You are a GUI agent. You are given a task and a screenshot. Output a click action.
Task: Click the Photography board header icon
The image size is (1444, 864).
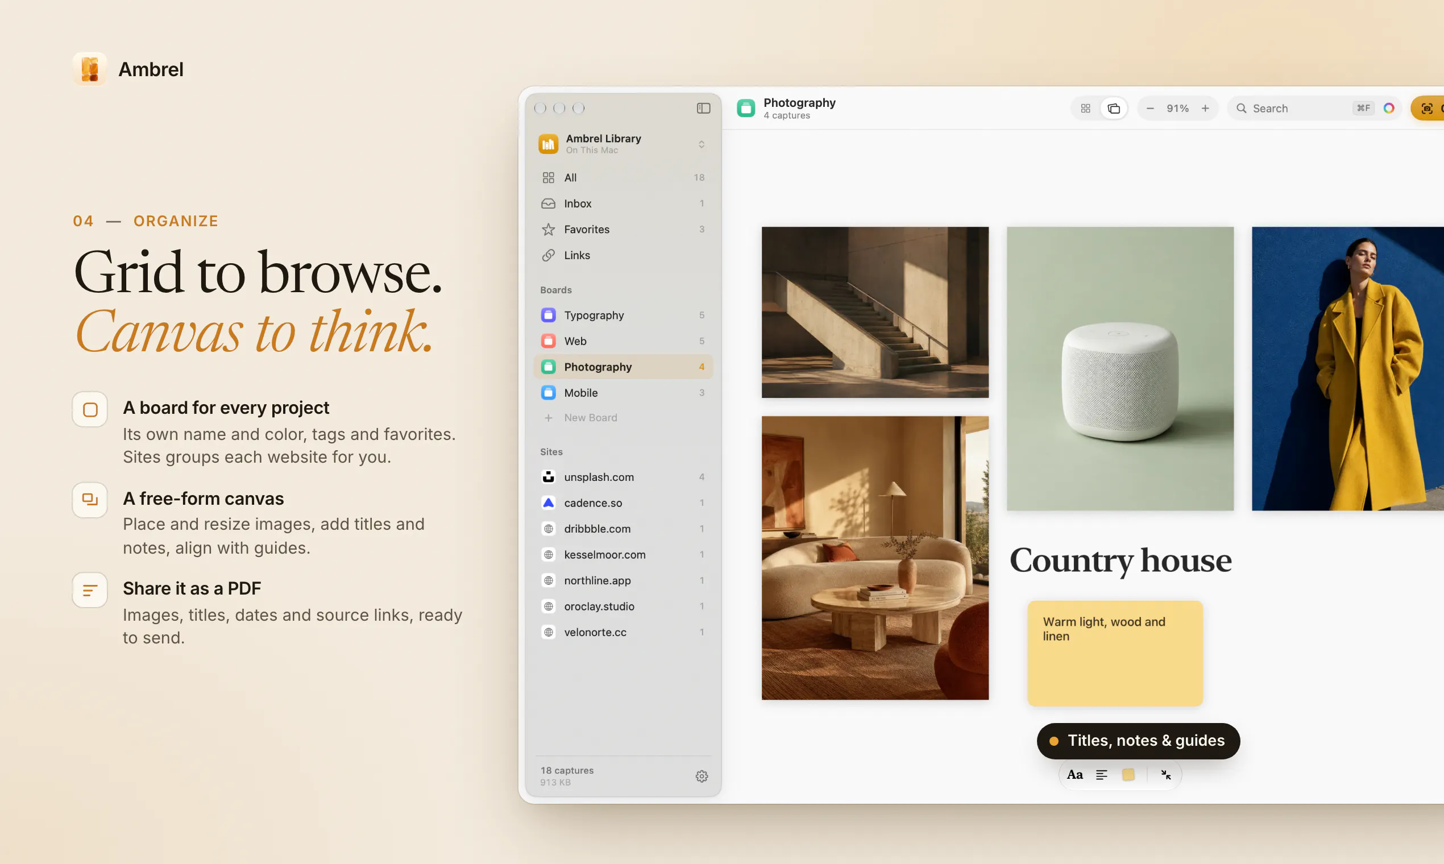[x=746, y=109]
